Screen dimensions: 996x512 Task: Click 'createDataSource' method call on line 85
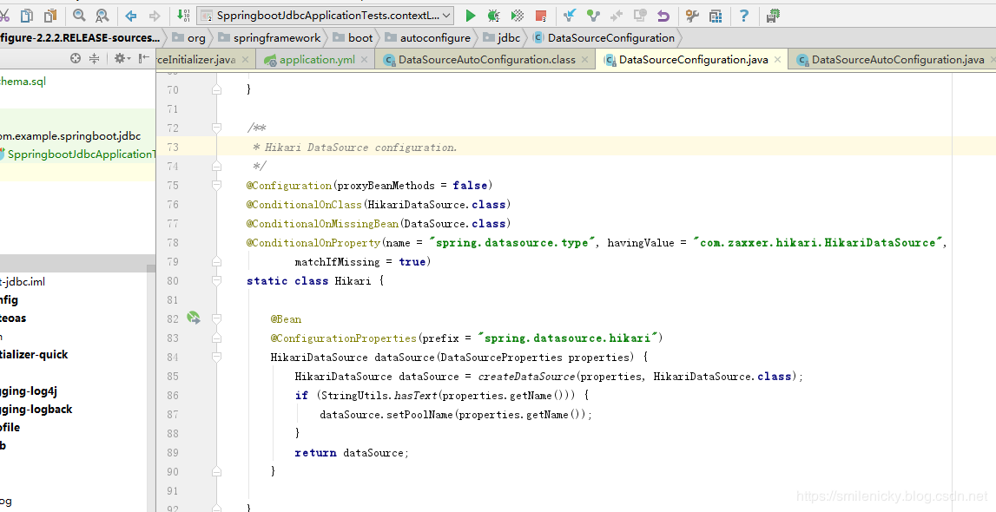[x=526, y=377]
